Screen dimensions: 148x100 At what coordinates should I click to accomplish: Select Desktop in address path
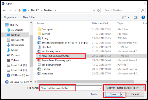tap(48, 10)
